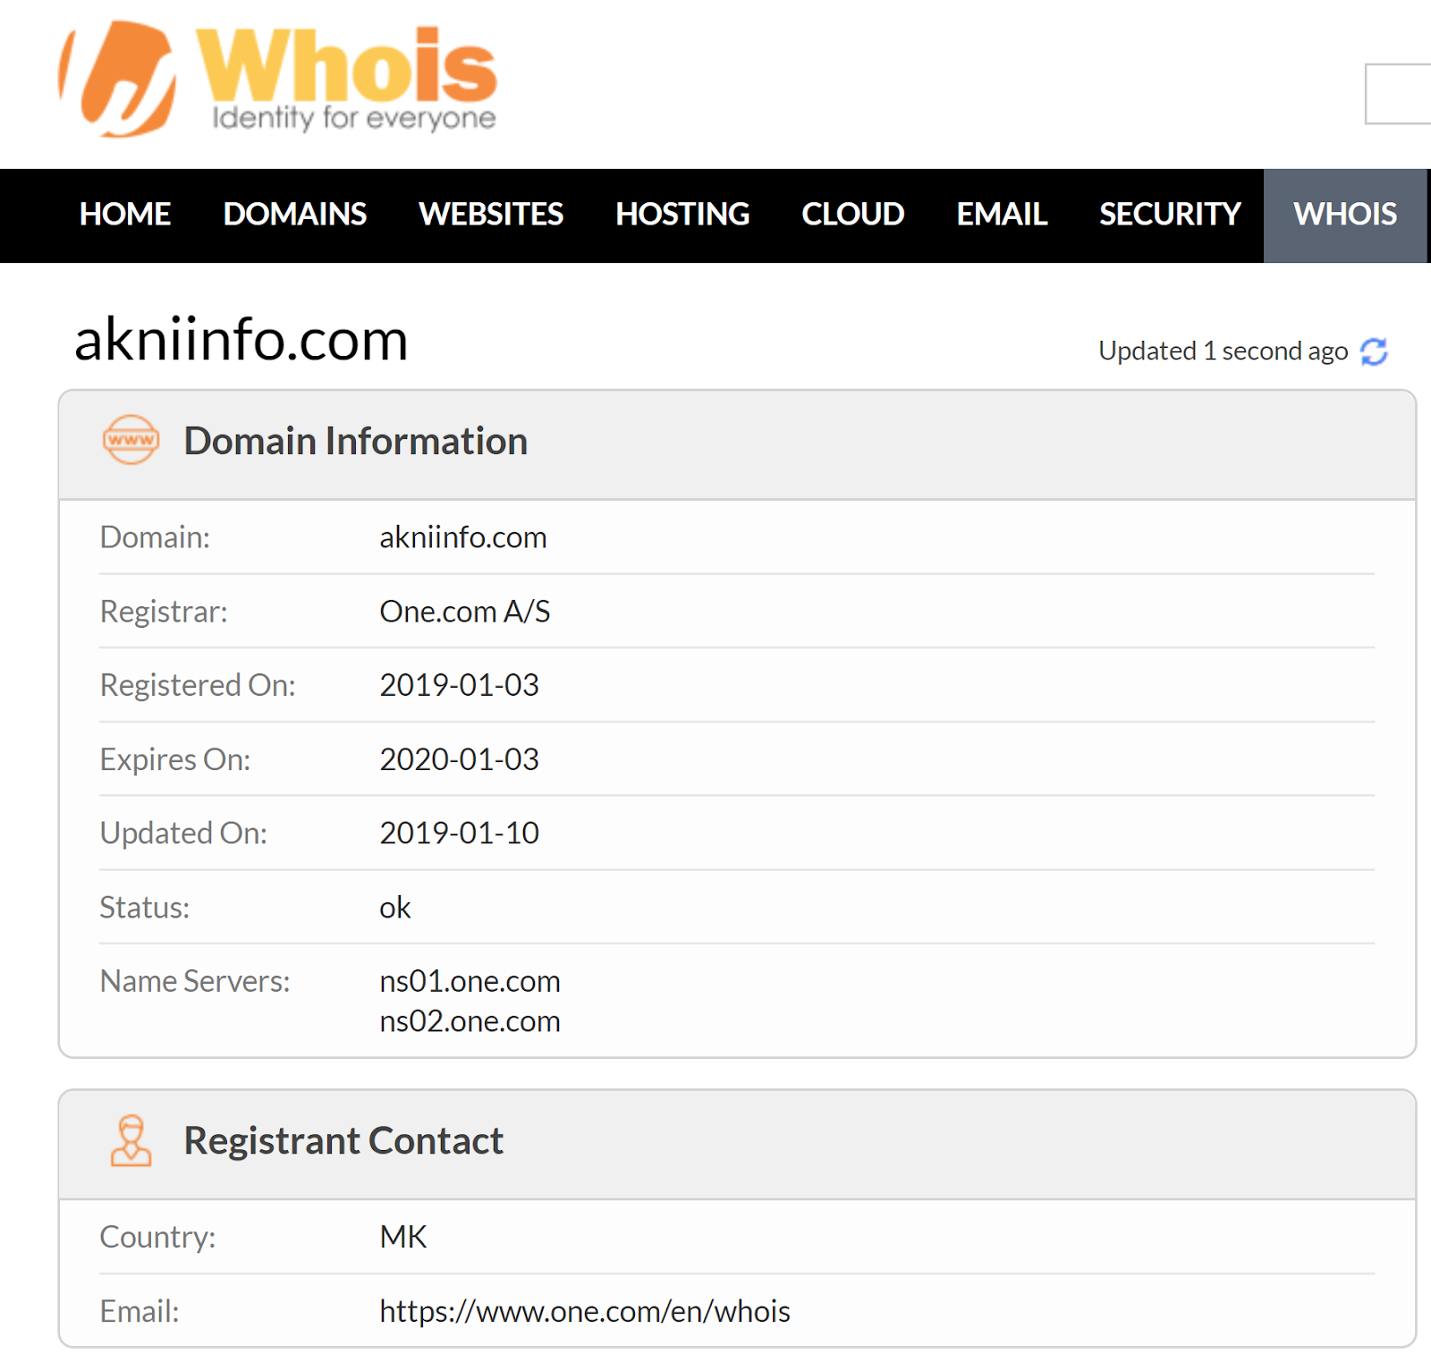Select the registered date 2019-01-03
Screen dimensions: 1431x1362
460,685
